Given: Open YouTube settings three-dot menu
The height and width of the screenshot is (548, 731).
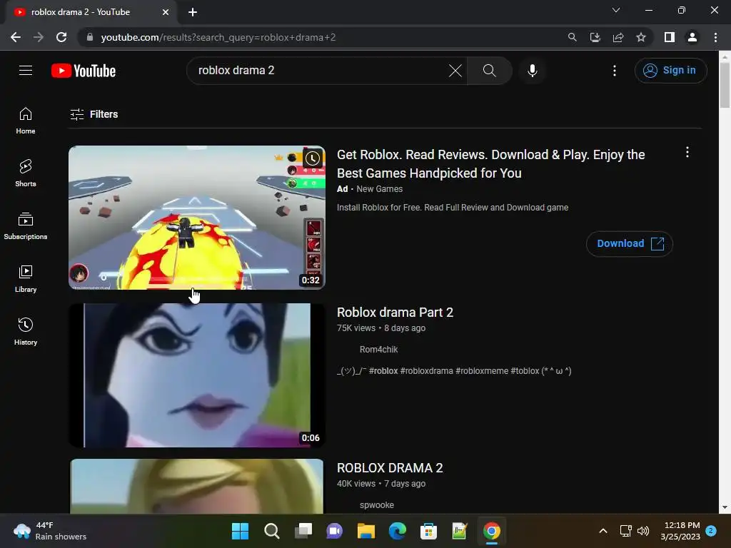Looking at the screenshot, I should pos(615,71).
